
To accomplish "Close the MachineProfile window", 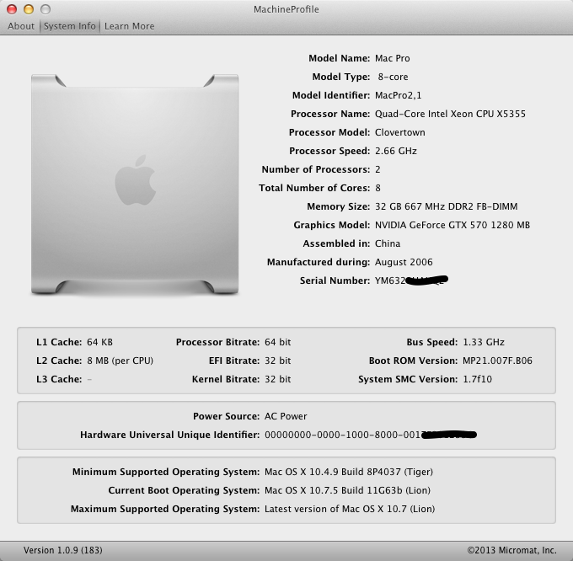I will [12, 9].
